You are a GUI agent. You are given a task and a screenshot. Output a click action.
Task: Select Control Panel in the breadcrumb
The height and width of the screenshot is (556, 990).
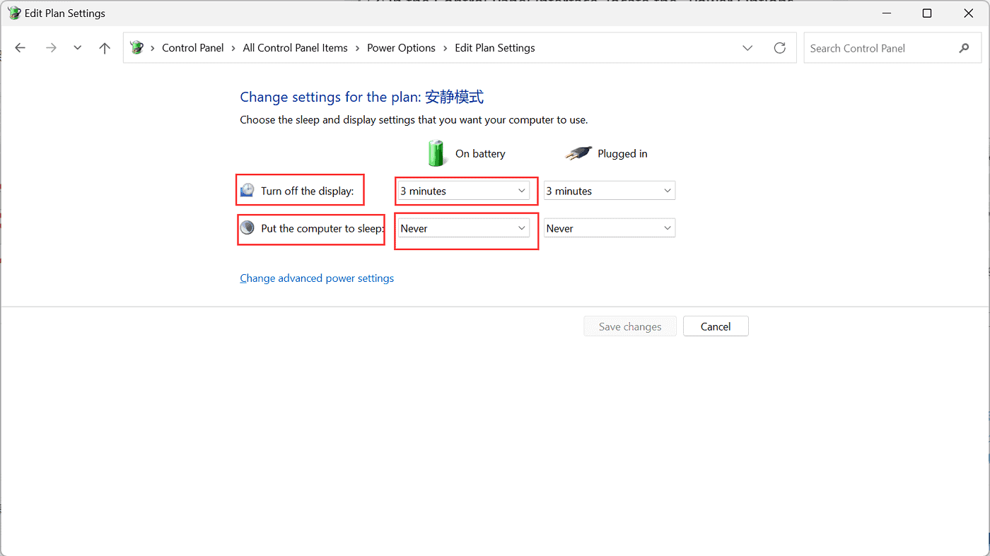coord(192,48)
